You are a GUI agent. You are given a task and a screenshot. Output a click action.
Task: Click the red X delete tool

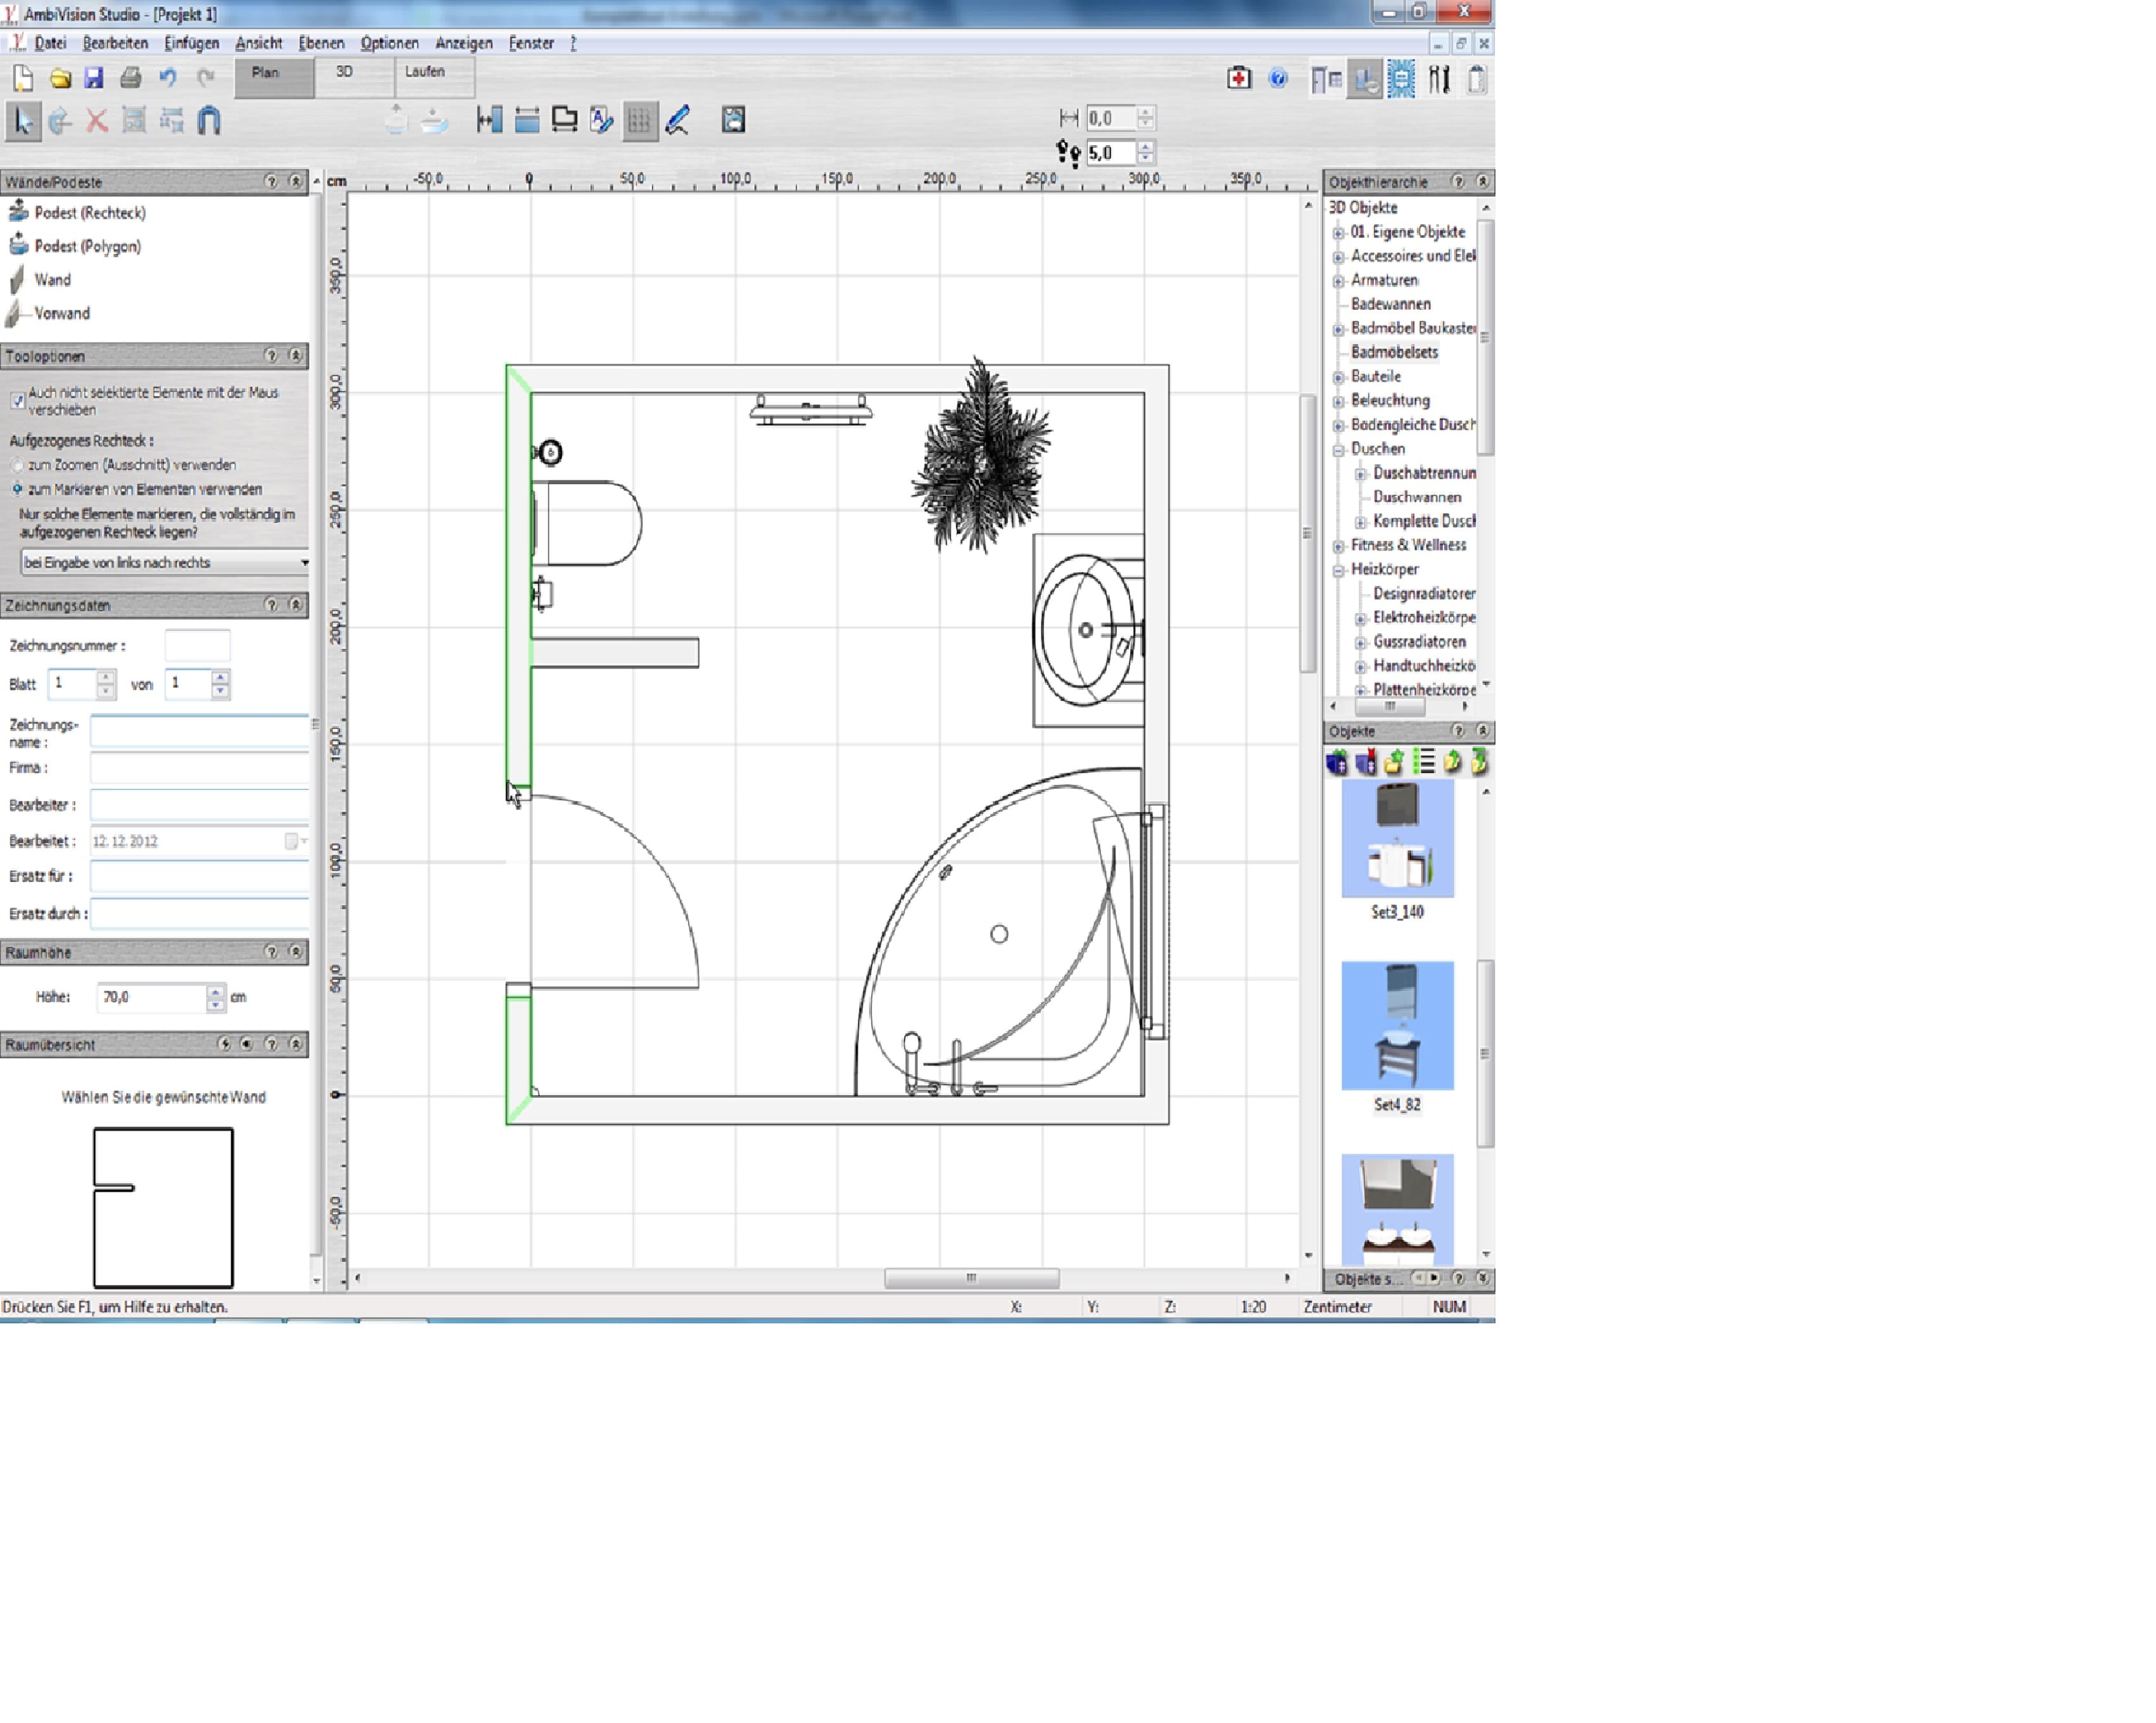click(96, 121)
